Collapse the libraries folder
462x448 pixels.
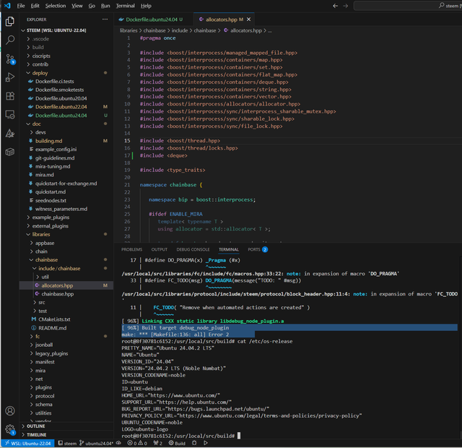[41, 234]
